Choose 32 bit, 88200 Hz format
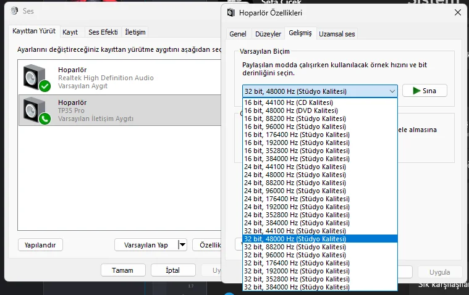This screenshot has width=469, height=295. (x=319, y=247)
